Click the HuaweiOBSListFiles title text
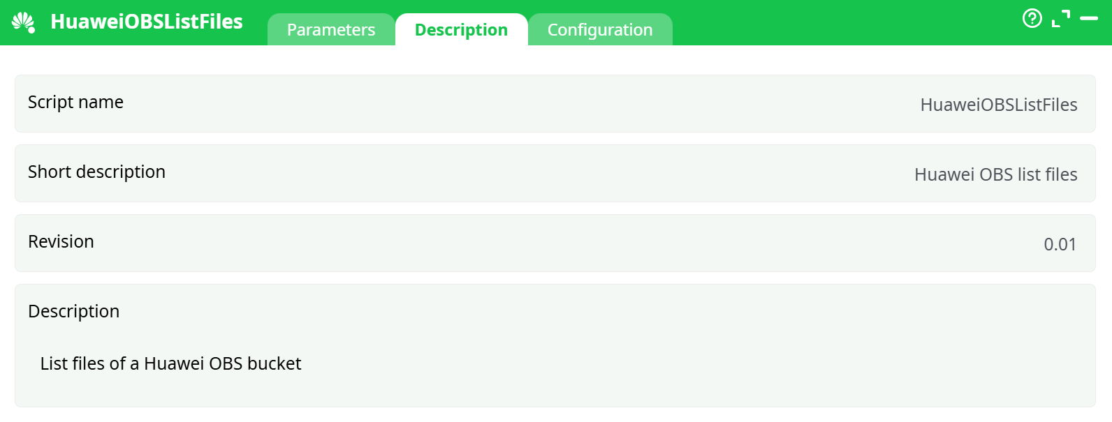Image resolution: width=1112 pixels, height=422 pixels. 147,22
